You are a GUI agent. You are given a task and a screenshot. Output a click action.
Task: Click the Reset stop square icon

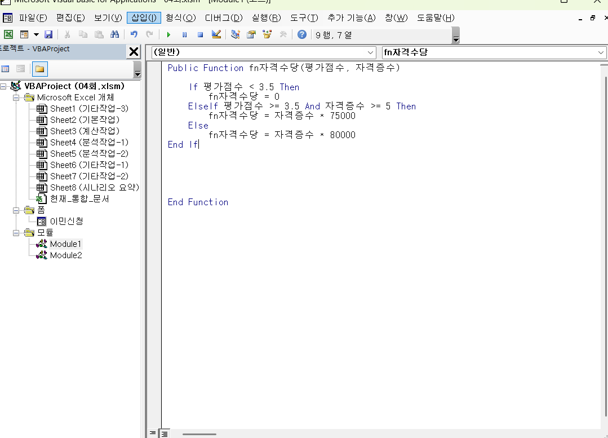click(200, 34)
